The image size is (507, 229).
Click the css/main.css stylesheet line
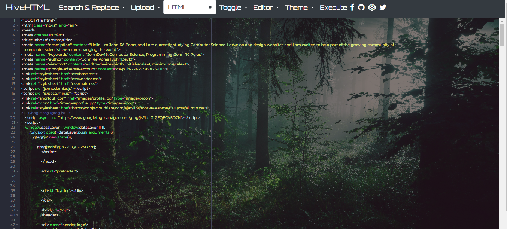point(60,83)
